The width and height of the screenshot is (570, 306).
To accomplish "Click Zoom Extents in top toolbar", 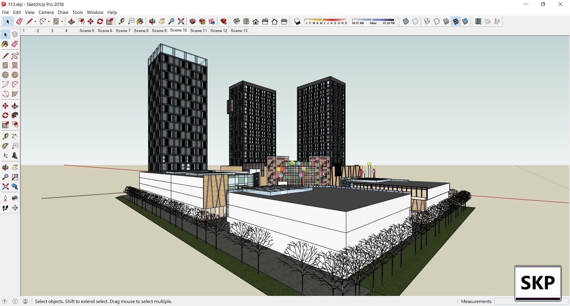I will pos(181,21).
